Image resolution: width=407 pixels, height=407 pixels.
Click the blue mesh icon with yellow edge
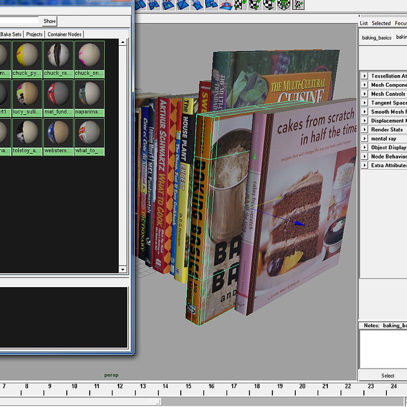(x=168, y=5)
